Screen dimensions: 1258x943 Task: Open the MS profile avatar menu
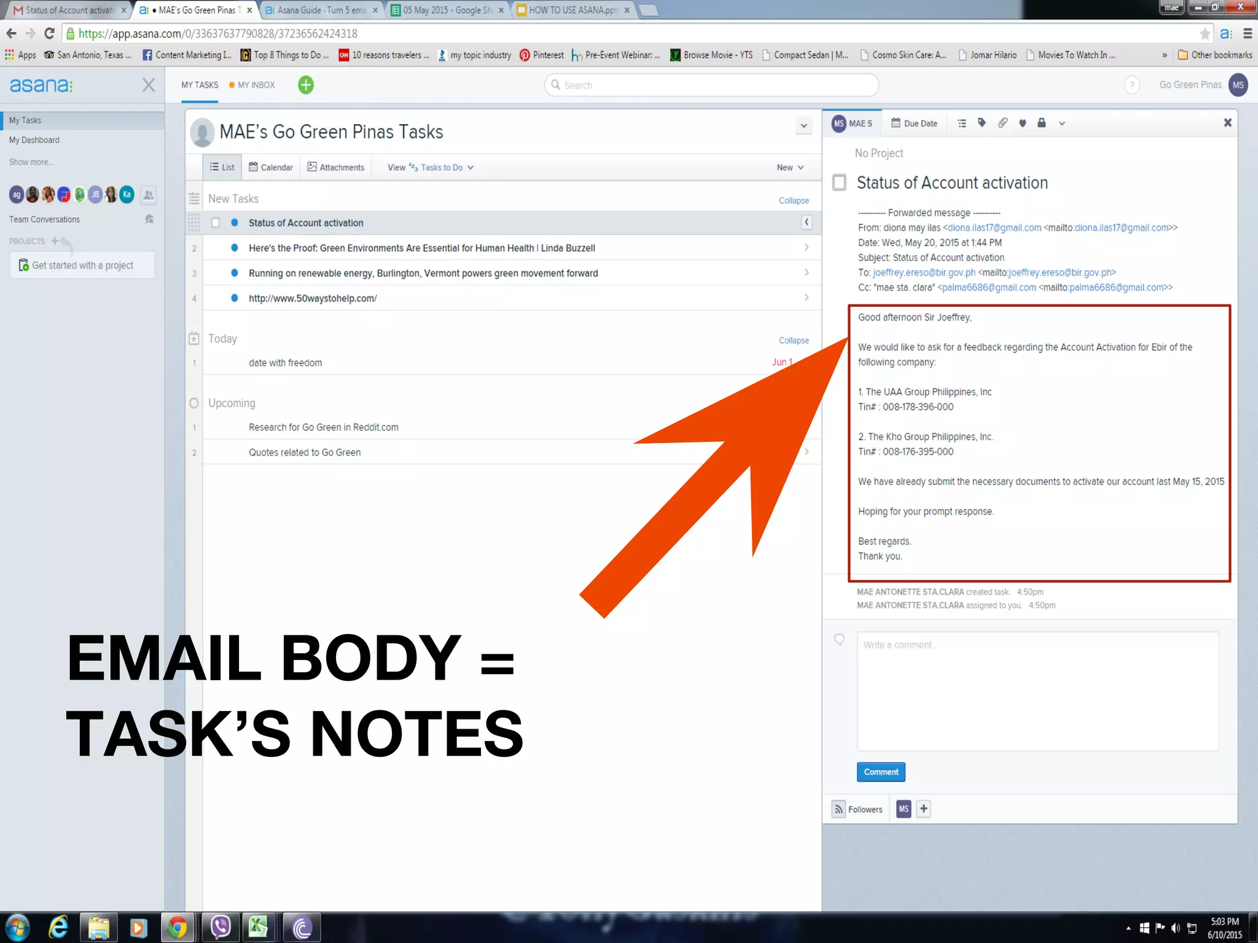1238,85
